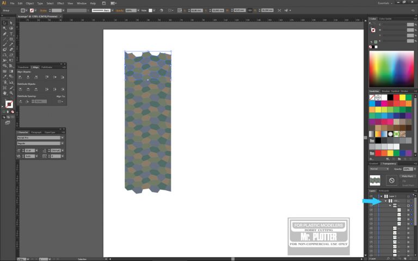
Task: Select the Selection (black arrow) tool
Action: [5, 22]
